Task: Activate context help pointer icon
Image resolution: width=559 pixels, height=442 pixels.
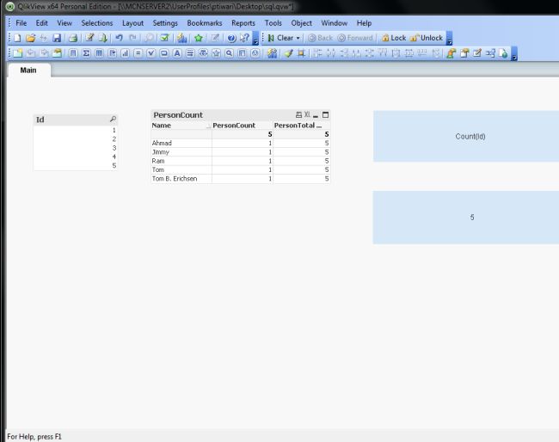Action: pos(244,38)
